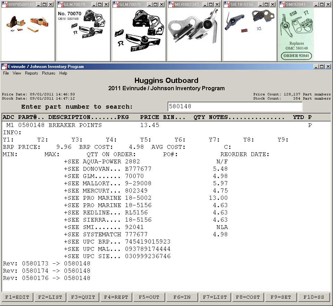Viewport: 333px width, 306px height.
Task: Select the SYSTEMATCH 777677 cross-reference line
Action: coord(146,235)
